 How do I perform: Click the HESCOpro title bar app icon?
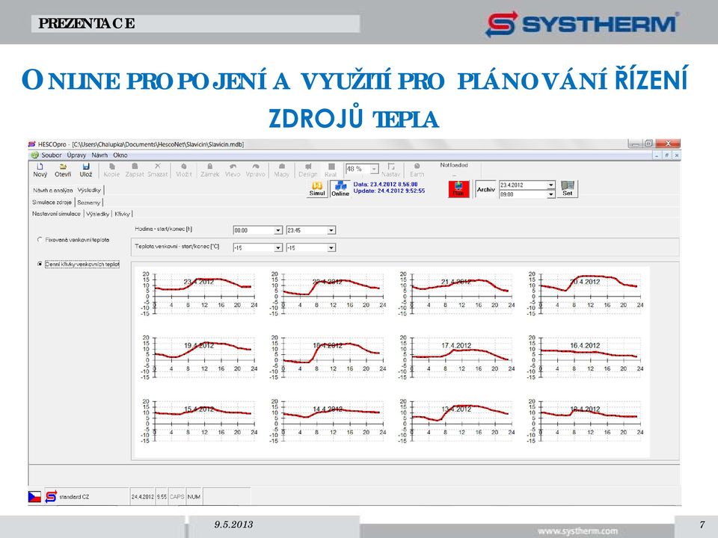coord(32,144)
